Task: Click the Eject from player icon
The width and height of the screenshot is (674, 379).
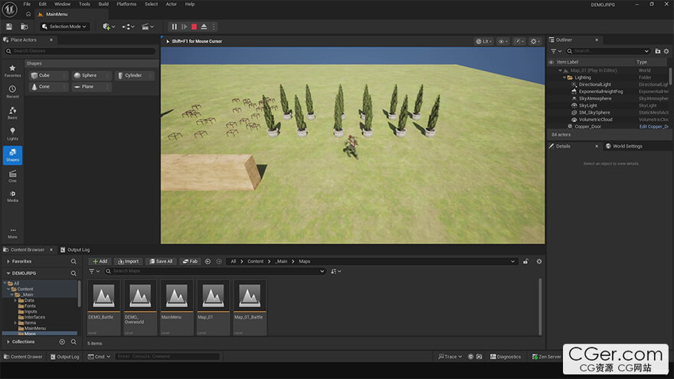Action: [x=204, y=27]
